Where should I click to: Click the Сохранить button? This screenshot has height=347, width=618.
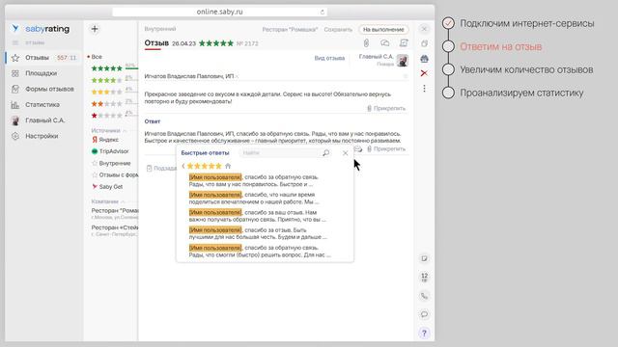338,30
